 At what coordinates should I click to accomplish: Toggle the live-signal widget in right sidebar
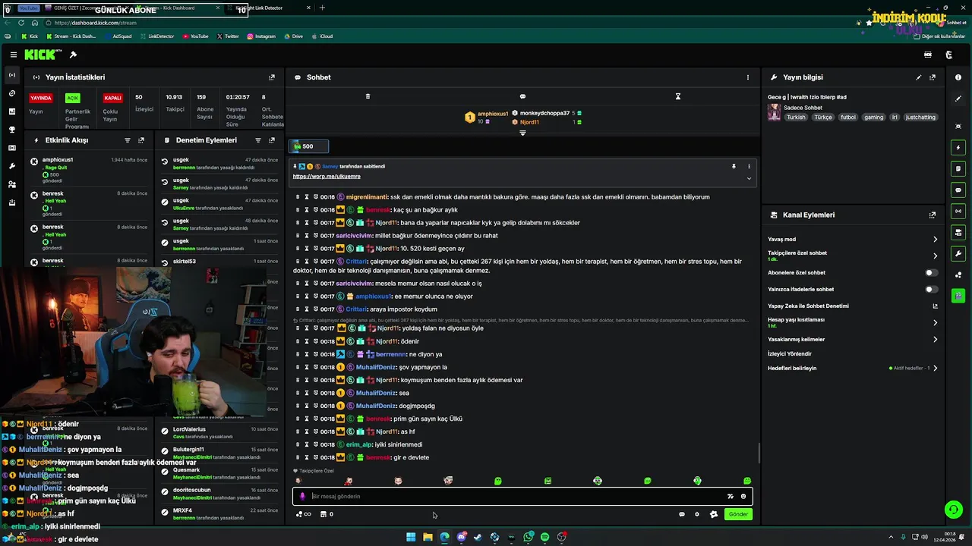coord(958,211)
